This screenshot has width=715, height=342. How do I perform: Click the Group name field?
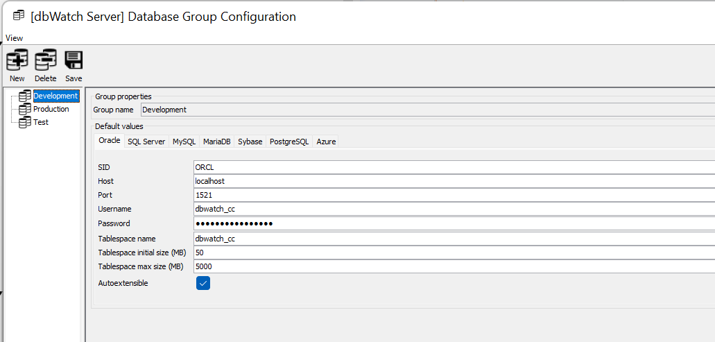[x=428, y=110]
